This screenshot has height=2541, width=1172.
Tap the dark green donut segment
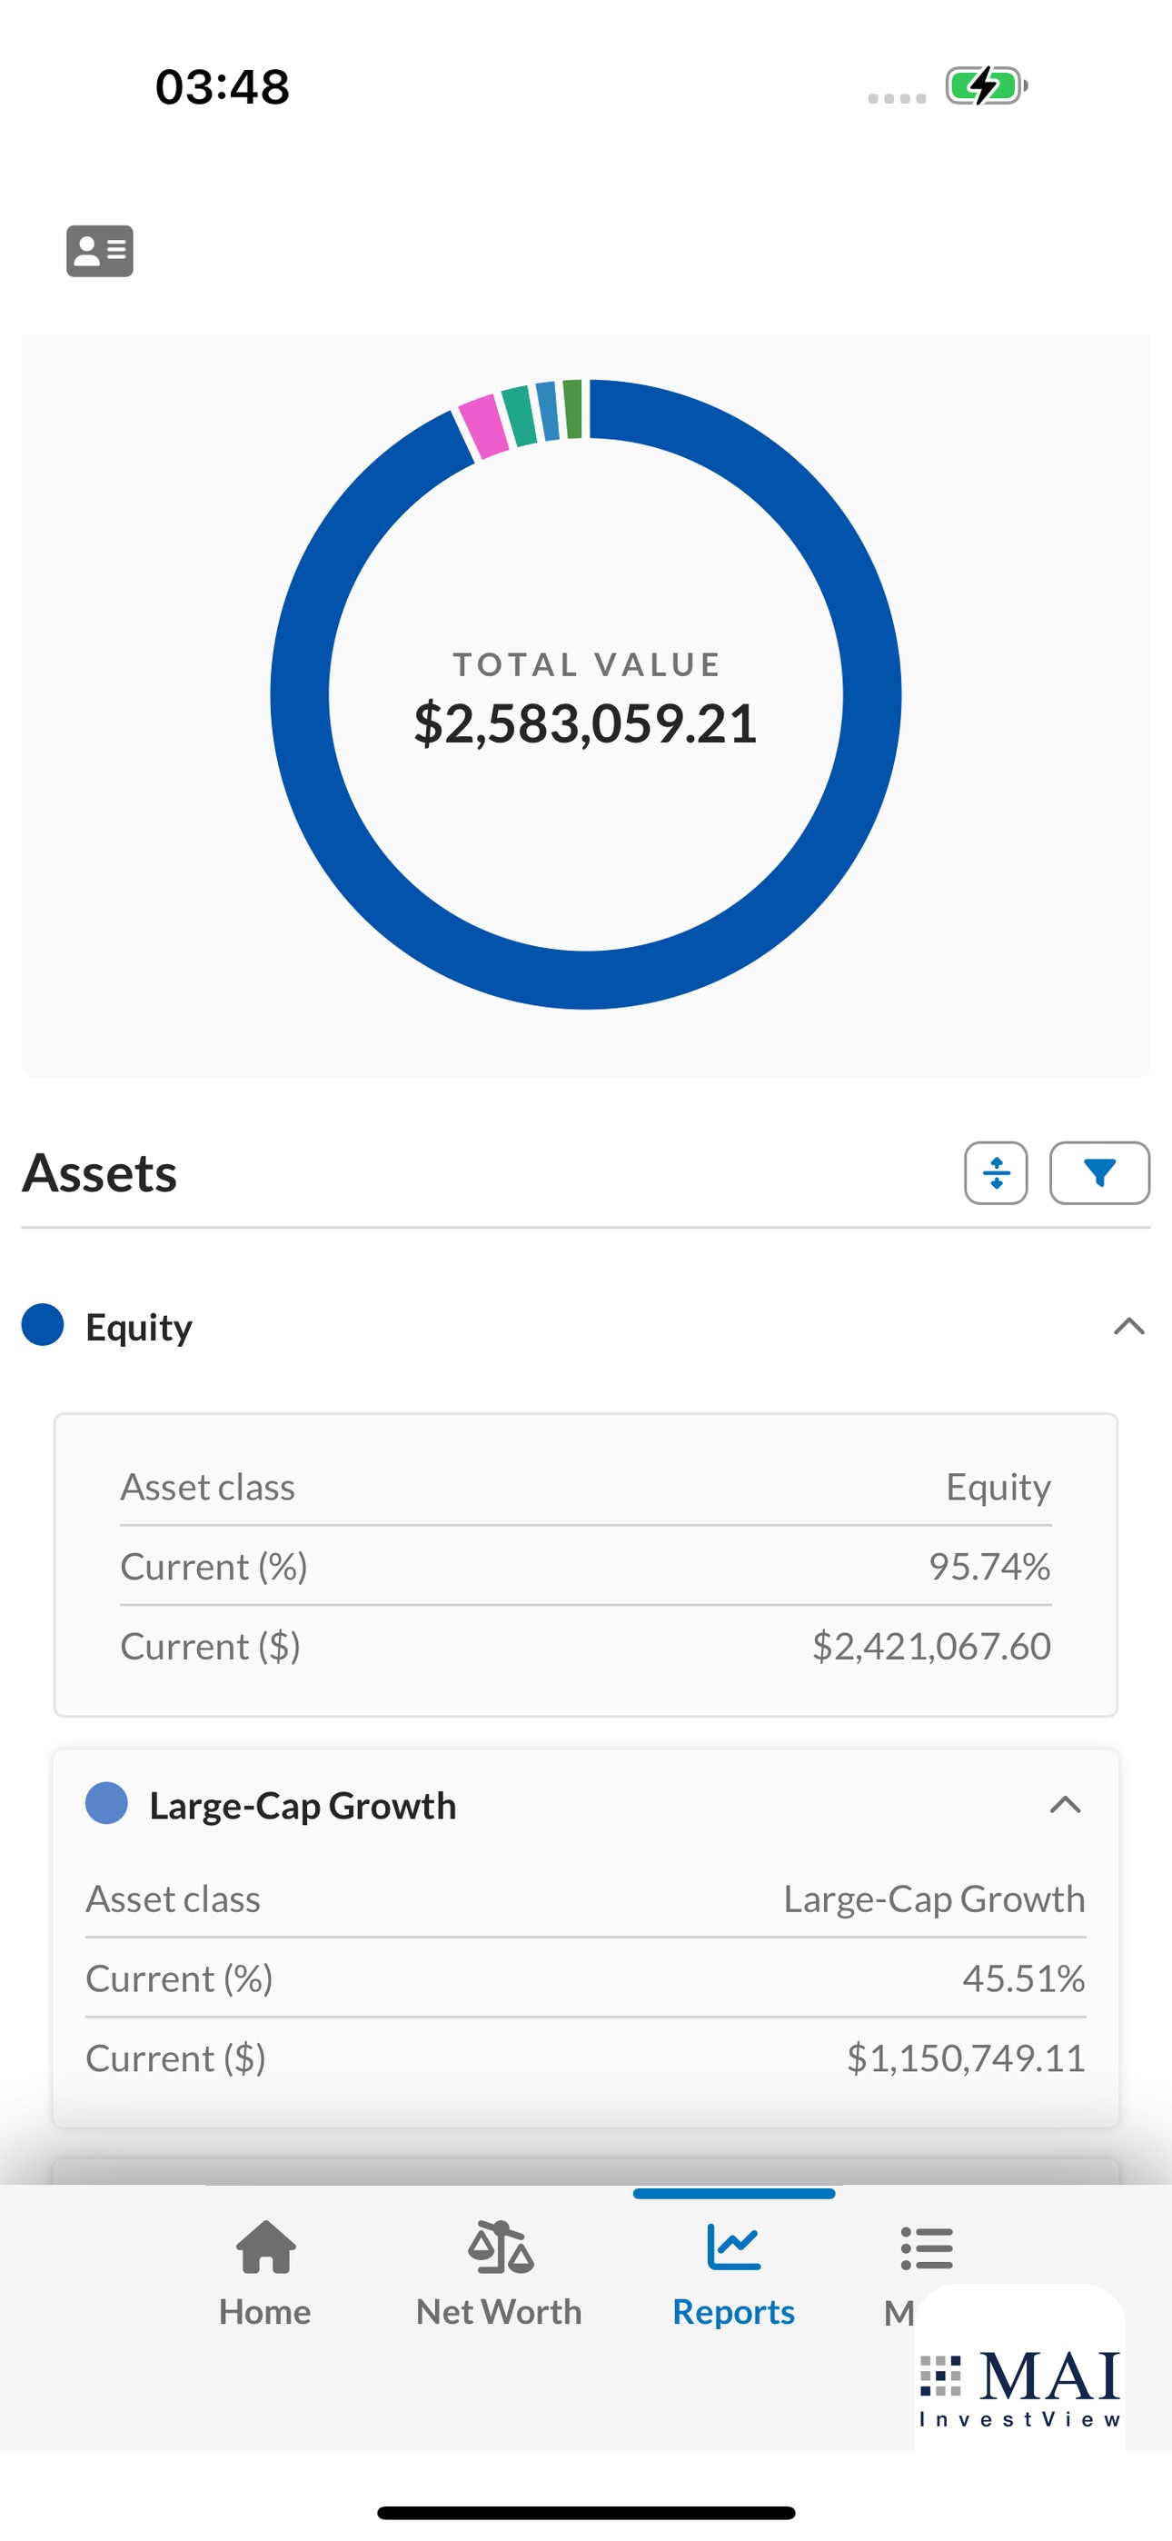click(572, 408)
